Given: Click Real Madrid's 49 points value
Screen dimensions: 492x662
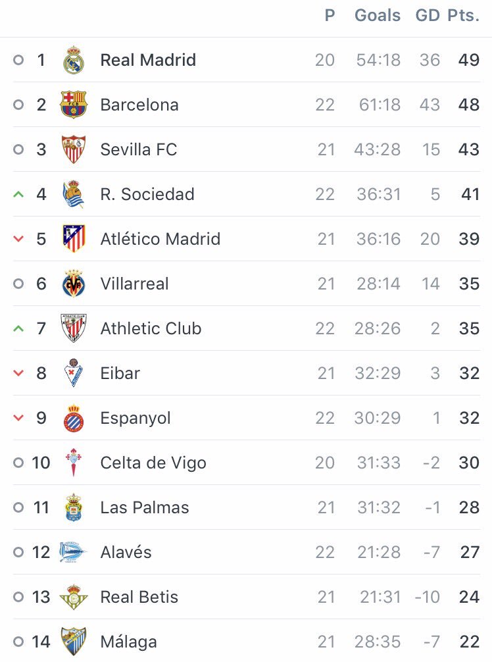Looking at the screenshot, I should tap(469, 60).
